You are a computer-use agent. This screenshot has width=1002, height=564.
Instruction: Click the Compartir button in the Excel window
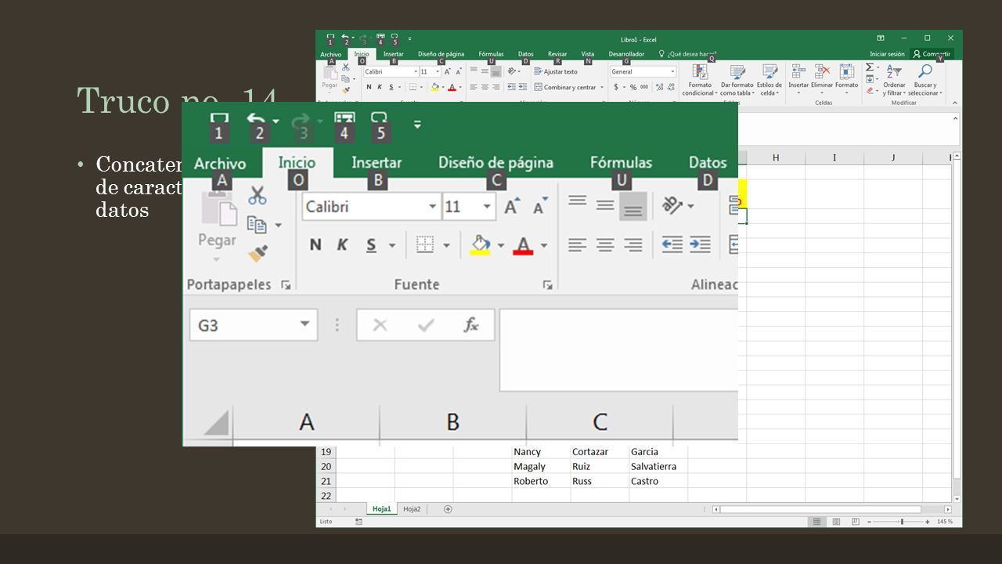[932, 54]
